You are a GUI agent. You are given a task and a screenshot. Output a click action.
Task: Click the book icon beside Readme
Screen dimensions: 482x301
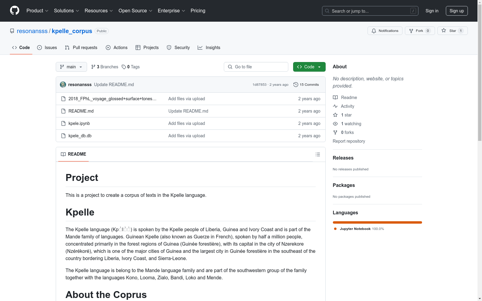(x=335, y=98)
